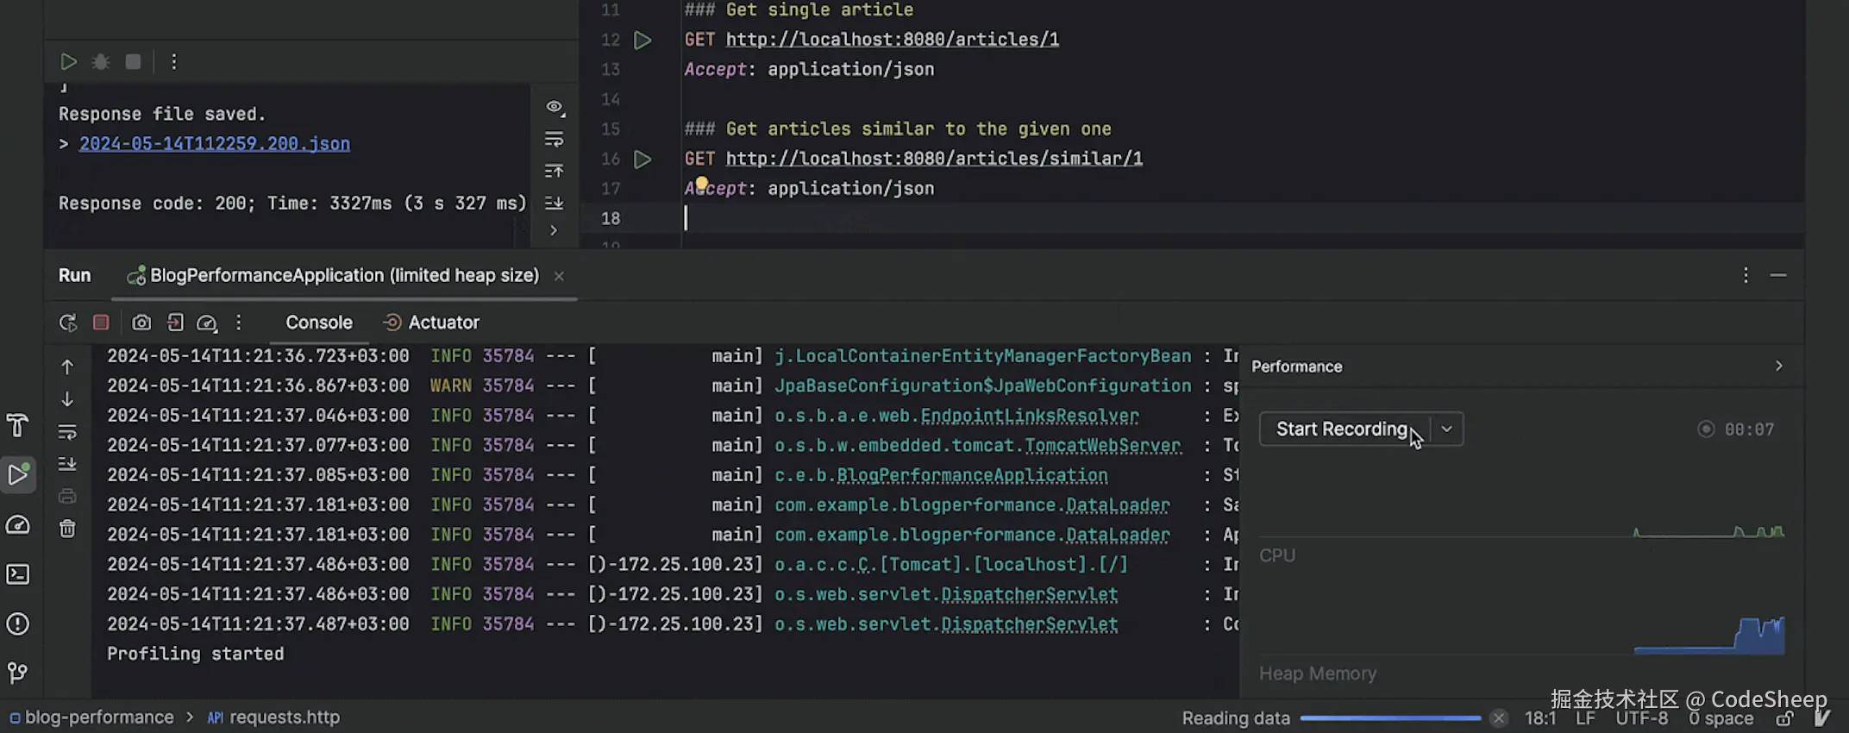The height and width of the screenshot is (733, 1849).
Task: Open Start Recording dropdown arrow
Action: click(x=1447, y=429)
